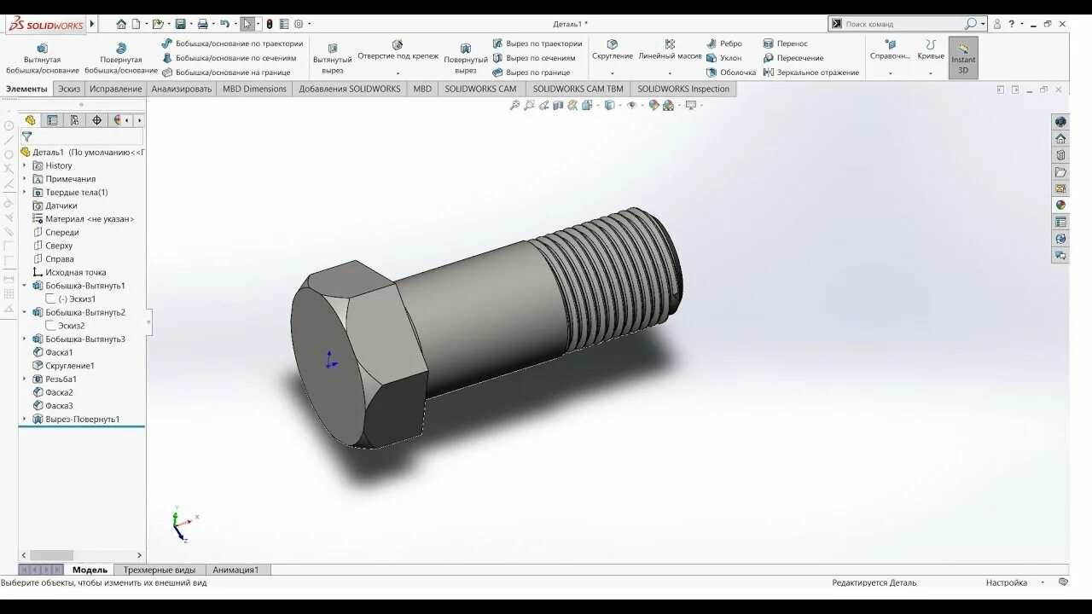
Task: Undo the last action
Action: 224,24
